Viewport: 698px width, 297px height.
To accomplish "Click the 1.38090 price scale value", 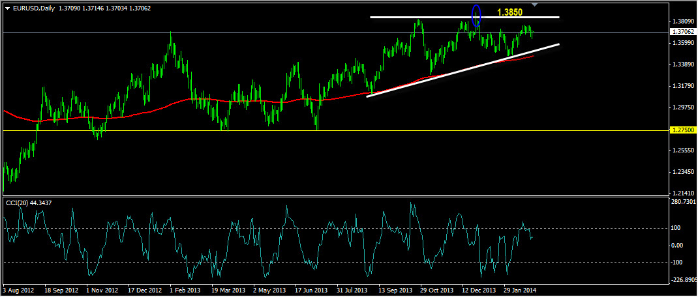I will coord(683,21).
